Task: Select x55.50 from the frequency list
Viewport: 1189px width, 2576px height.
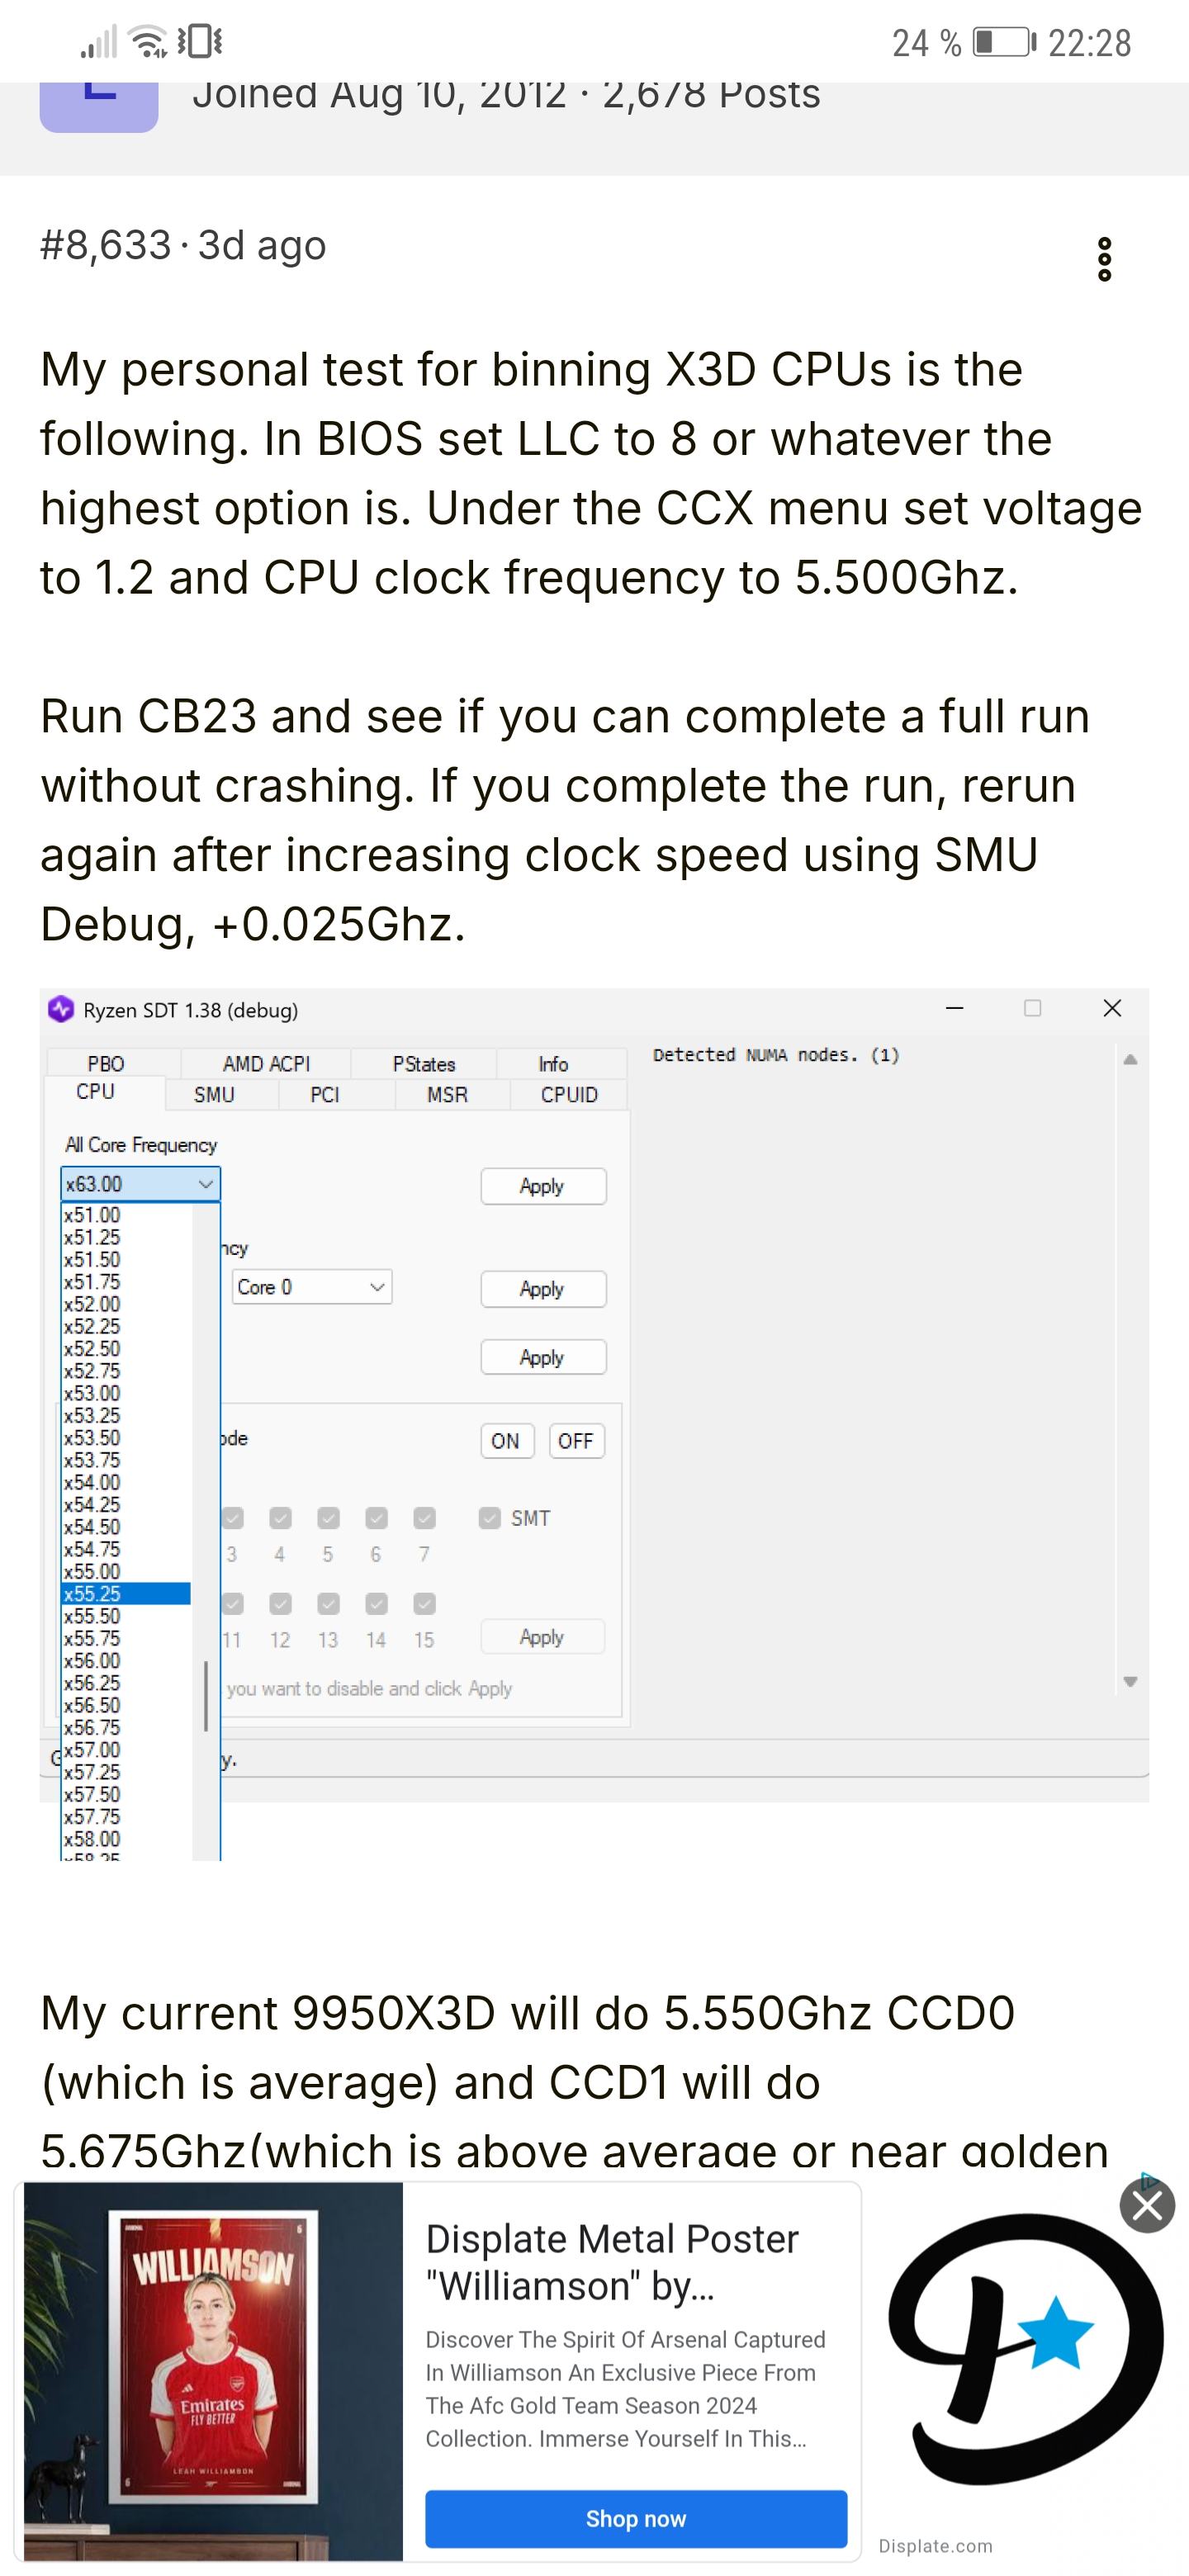Action: (93, 1616)
